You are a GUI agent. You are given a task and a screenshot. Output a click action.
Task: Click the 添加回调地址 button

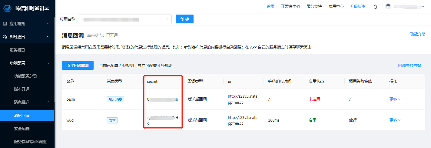[x=78, y=66]
